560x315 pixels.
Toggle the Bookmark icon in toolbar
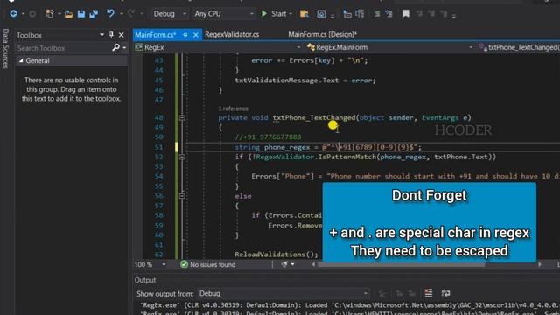(406, 14)
